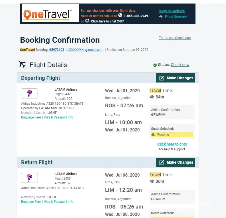Viewport: 226px width, 218px height.
Task: Click LATAM logo in Return Flight
Action: (29, 178)
